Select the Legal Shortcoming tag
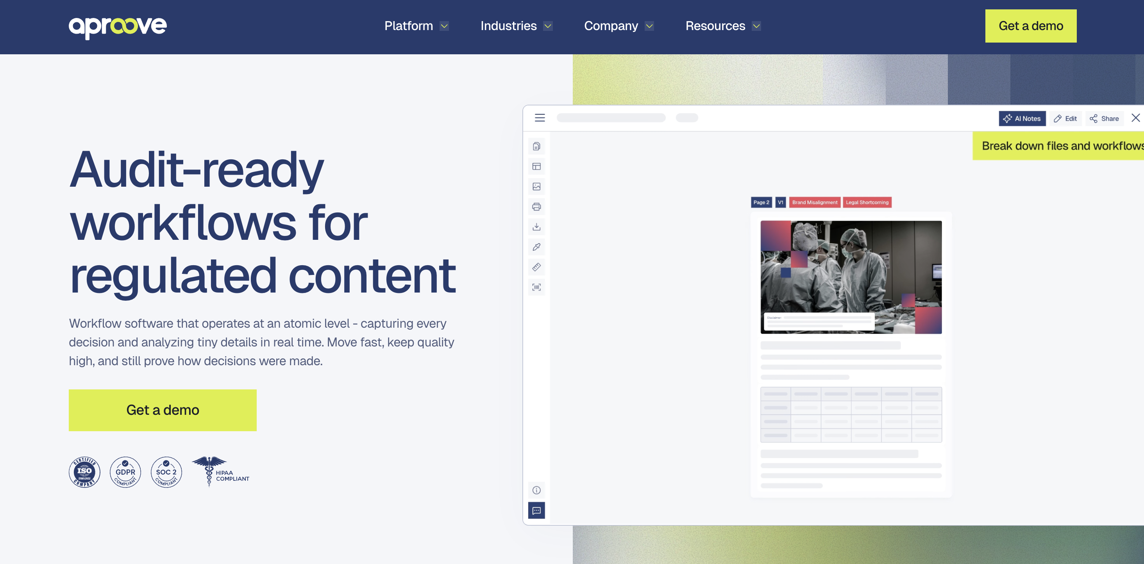Image resolution: width=1144 pixels, height=564 pixels. click(x=867, y=202)
